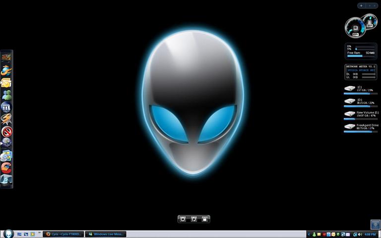Open the FreeAgent Drive gadget icon
The width and height of the screenshot is (381, 238).
click(350, 126)
